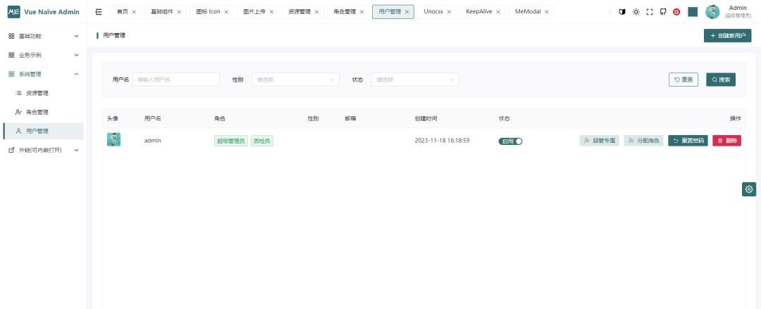Screen dimensions: 761x309
Task: Switch to the 首页 tab
Action: pyautogui.click(x=126, y=12)
